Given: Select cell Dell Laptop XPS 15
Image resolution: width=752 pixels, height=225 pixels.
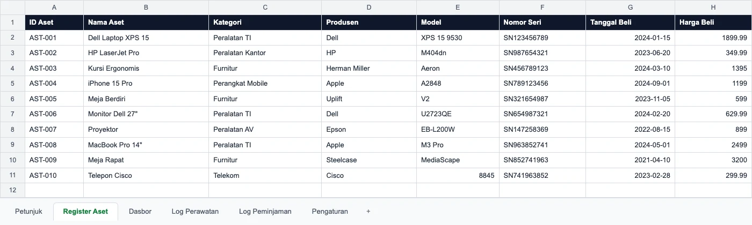Looking at the screenshot, I should click(146, 38).
